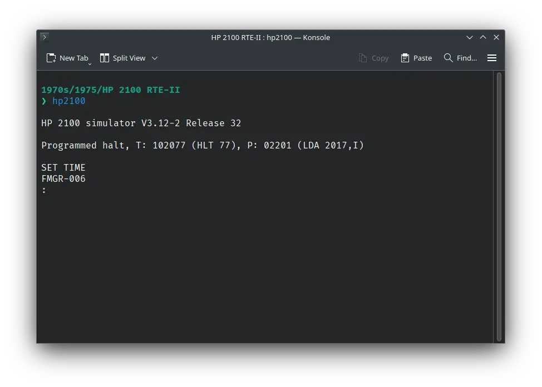Screen dimensions: 542x387
Task: Select the Split View text label
Action: [129, 58]
